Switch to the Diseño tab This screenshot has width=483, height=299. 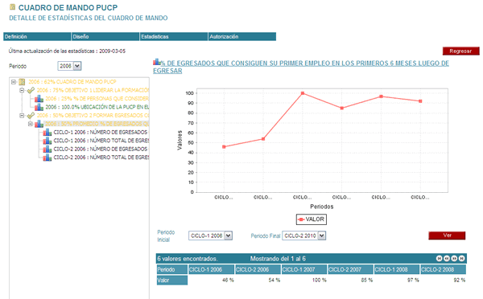click(105, 37)
